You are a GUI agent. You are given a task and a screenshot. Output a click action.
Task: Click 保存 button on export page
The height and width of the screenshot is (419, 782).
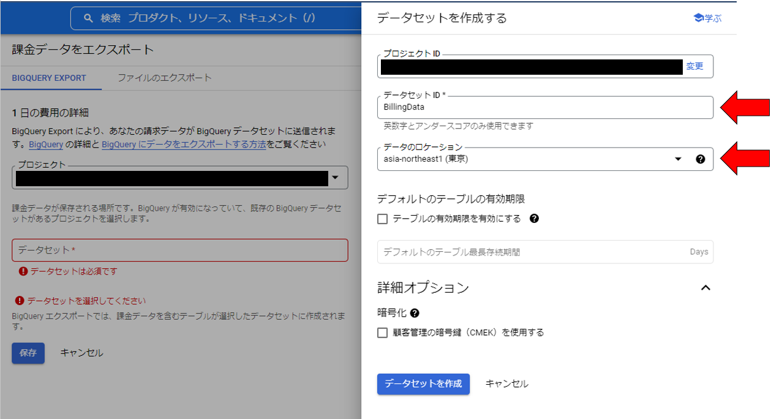pyautogui.click(x=28, y=353)
